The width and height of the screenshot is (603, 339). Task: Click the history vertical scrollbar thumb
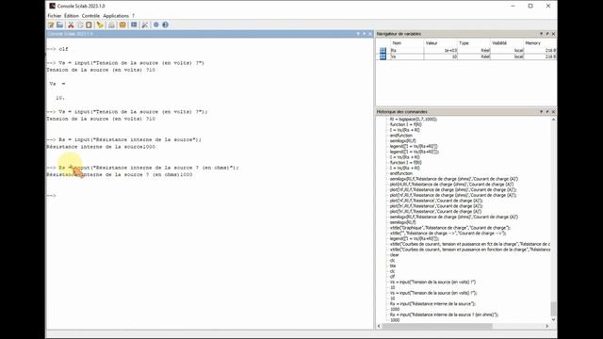pos(553,308)
